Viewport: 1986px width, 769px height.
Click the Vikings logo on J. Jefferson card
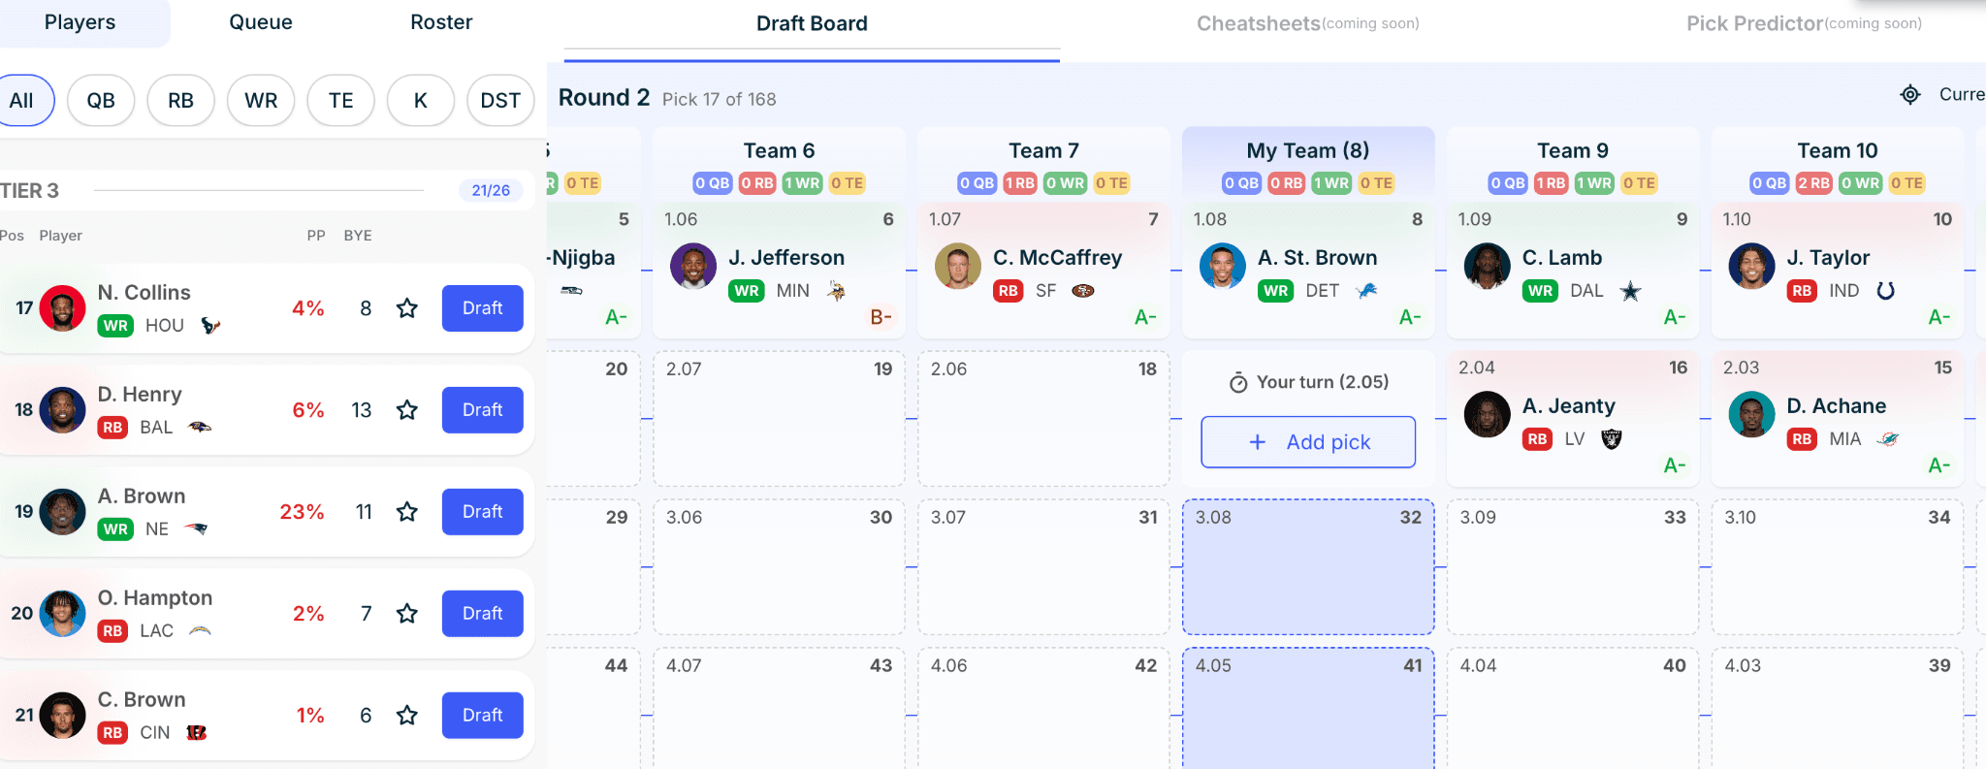(x=837, y=290)
